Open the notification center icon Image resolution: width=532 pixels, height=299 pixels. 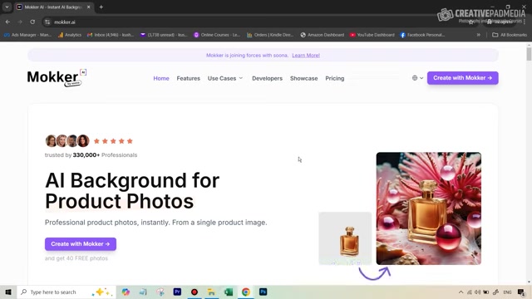click(521, 292)
